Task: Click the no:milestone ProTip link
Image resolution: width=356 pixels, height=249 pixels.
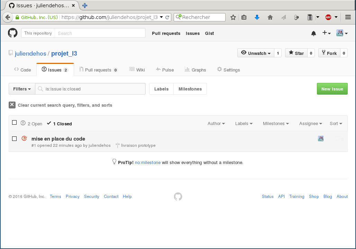Action: click(x=148, y=162)
